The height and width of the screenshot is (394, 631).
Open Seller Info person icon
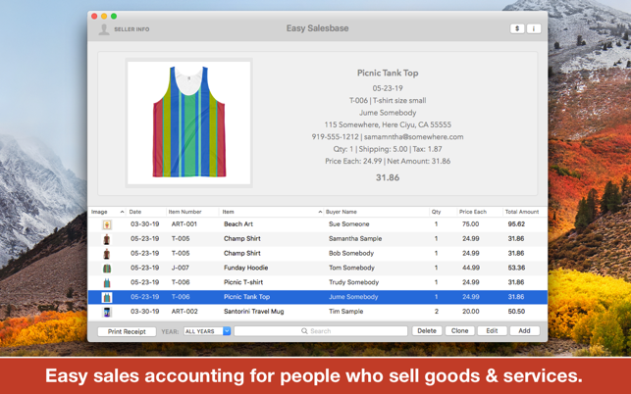(x=104, y=29)
